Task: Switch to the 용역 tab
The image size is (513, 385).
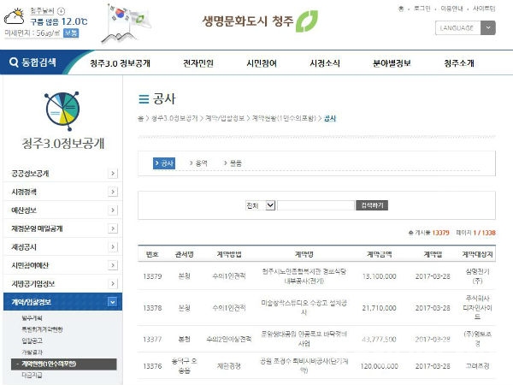Action: 201,163
